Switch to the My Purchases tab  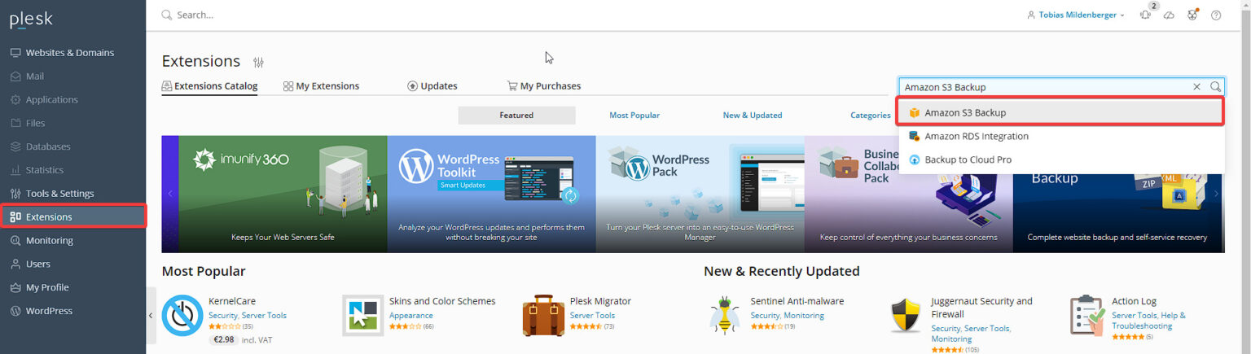click(543, 86)
